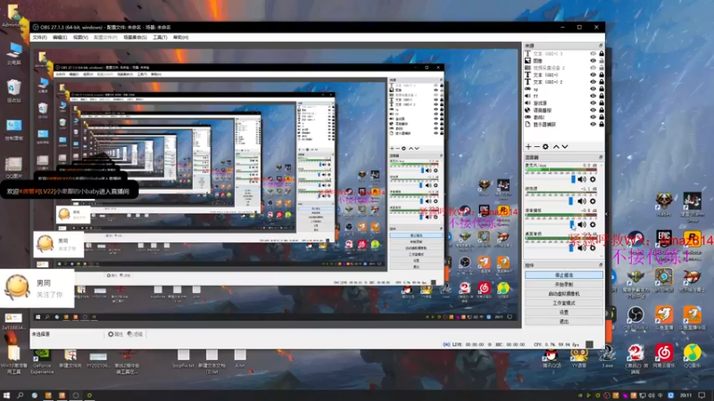Screen dimensions: 714x401
Task: Open the GeForce Experience desktop shortcut
Action: (42, 362)
